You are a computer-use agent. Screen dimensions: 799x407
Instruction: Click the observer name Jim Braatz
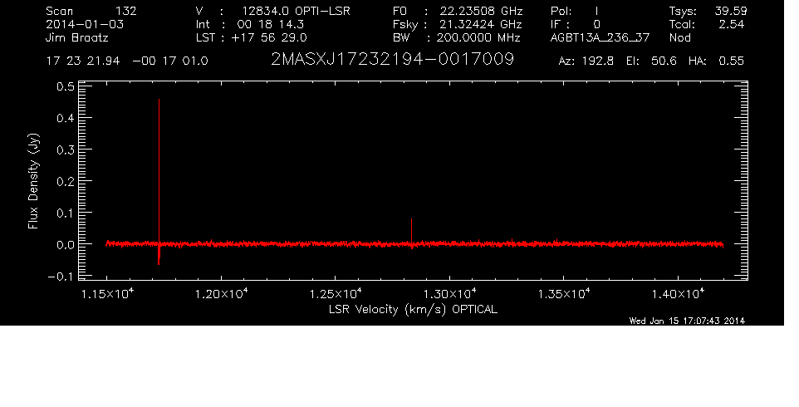pos(77,37)
